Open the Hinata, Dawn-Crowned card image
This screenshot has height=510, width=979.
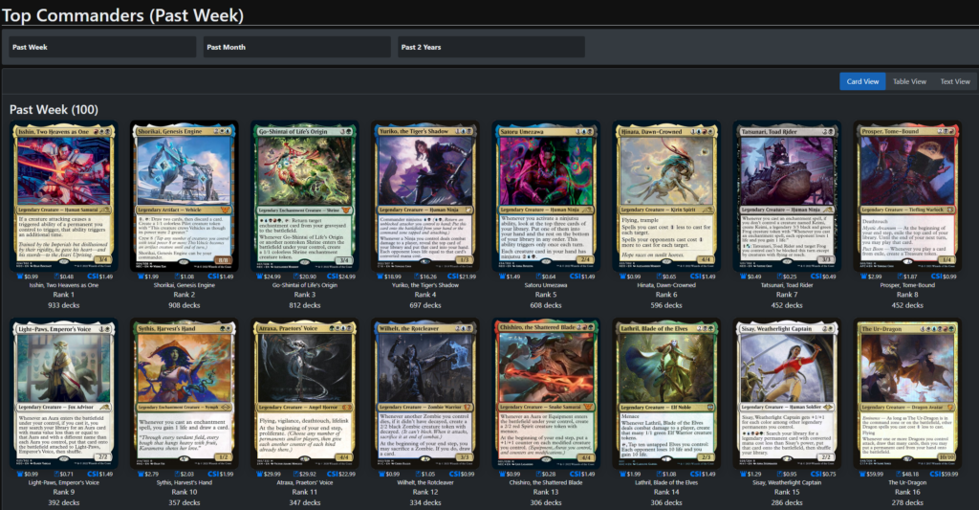tap(666, 195)
